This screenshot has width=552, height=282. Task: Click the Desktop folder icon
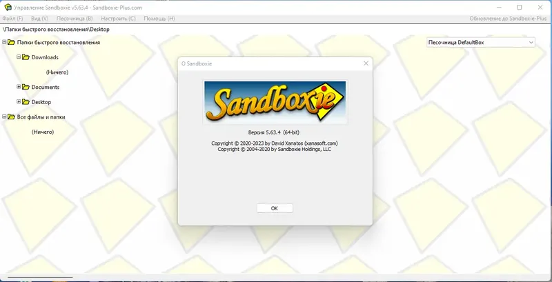coord(26,102)
